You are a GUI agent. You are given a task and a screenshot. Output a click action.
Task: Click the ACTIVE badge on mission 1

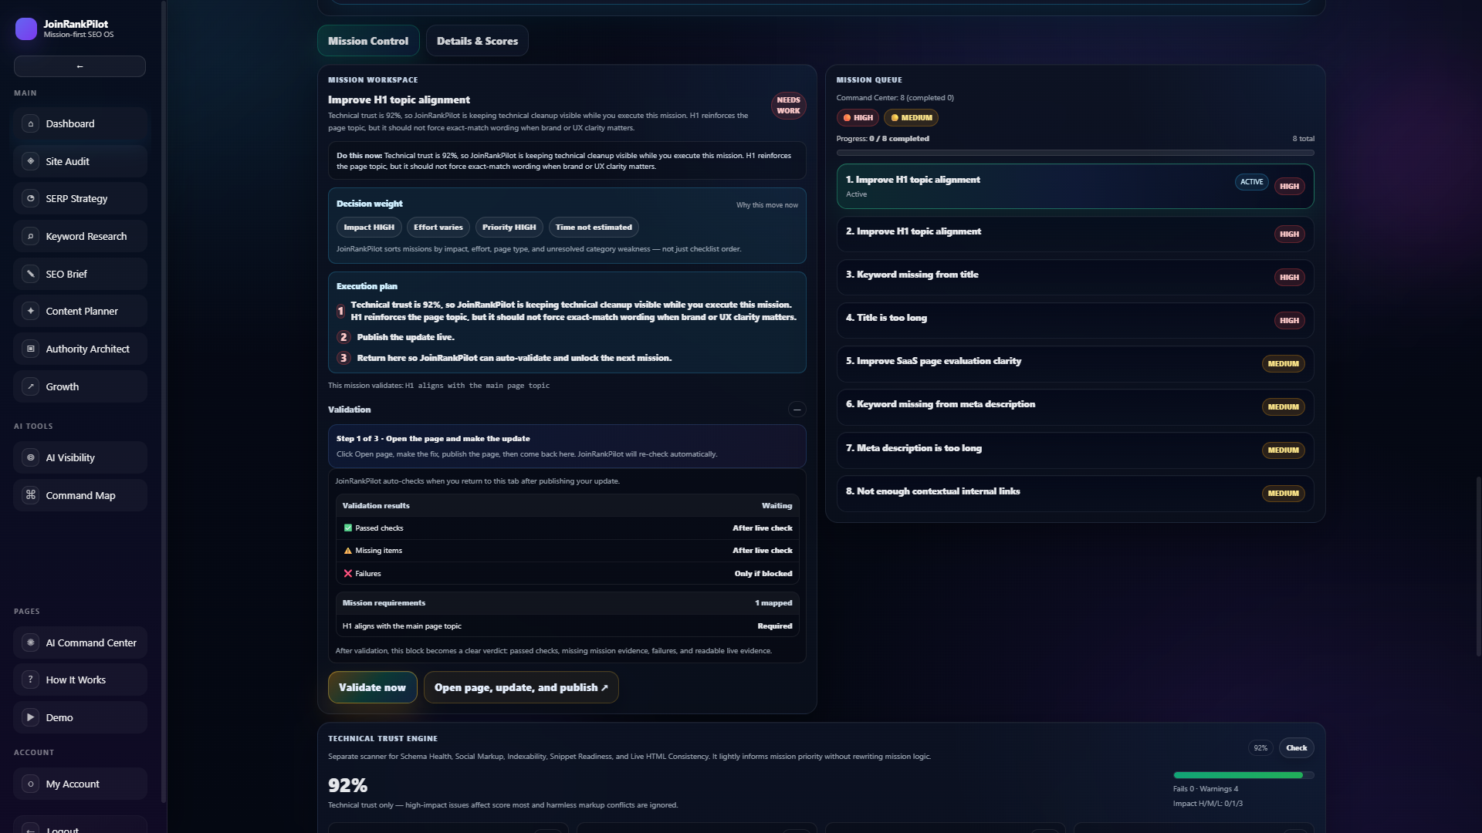1252,182
